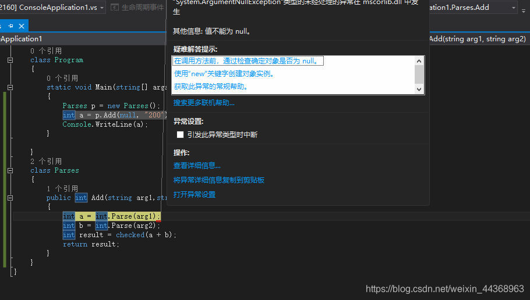The width and height of the screenshot is (530, 300).
Task: Open tip about using the new keyword
Action: click(x=224, y=74)
